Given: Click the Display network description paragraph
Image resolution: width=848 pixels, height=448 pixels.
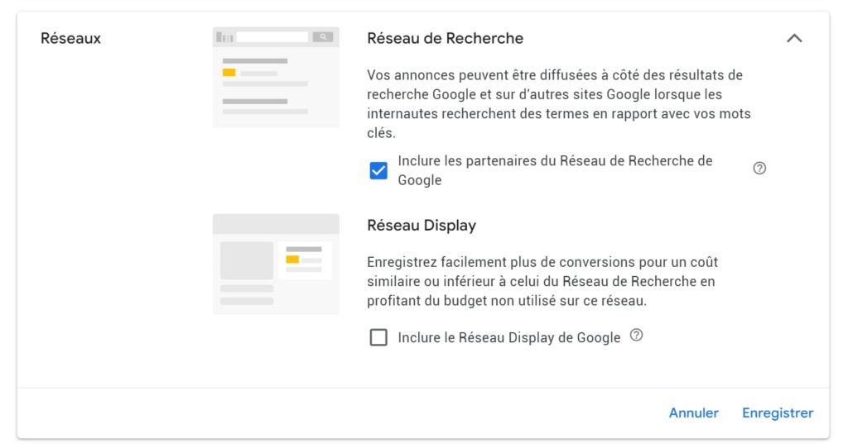Looking at the screenshot, I should [x=542, y=281].
